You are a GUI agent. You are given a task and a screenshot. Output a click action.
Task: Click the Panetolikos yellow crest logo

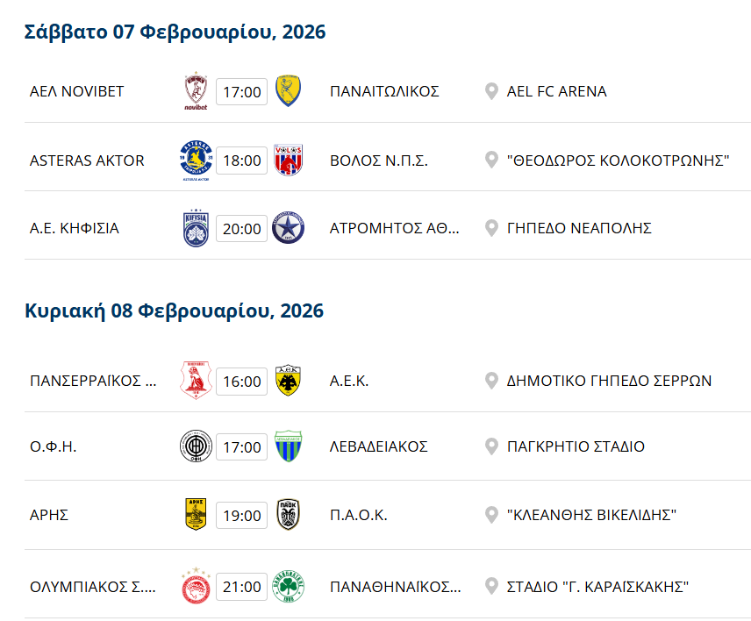pyautogui.click(x=288, y=91)
